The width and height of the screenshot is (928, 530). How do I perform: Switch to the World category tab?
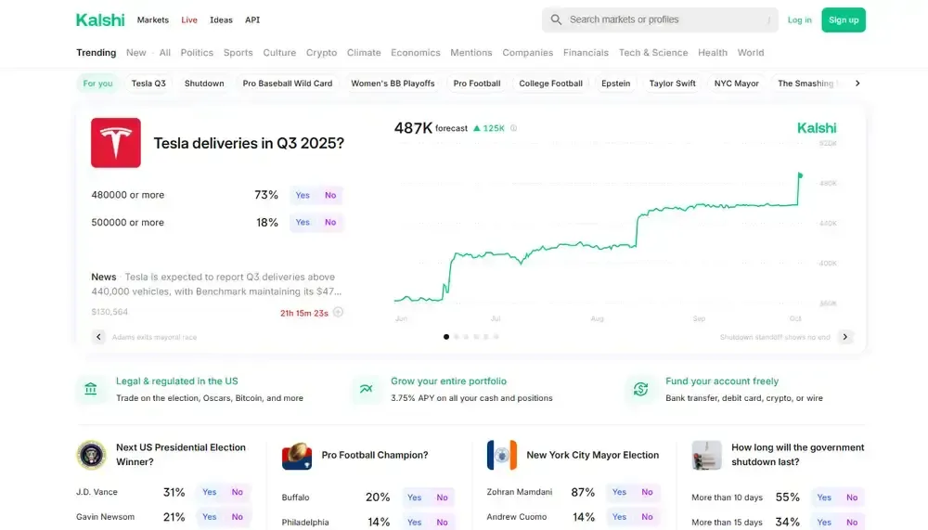click(x=751, y=53)
